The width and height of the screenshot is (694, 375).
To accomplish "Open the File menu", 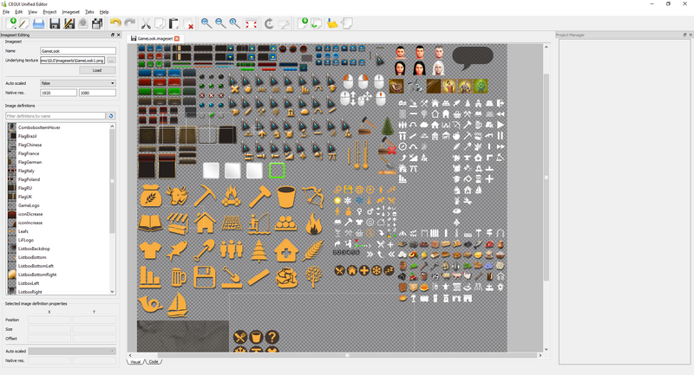I will (x=6, y=12).
